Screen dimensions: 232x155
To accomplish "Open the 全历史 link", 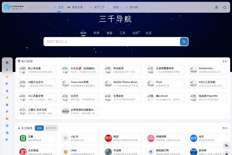I will coord(74,96).
